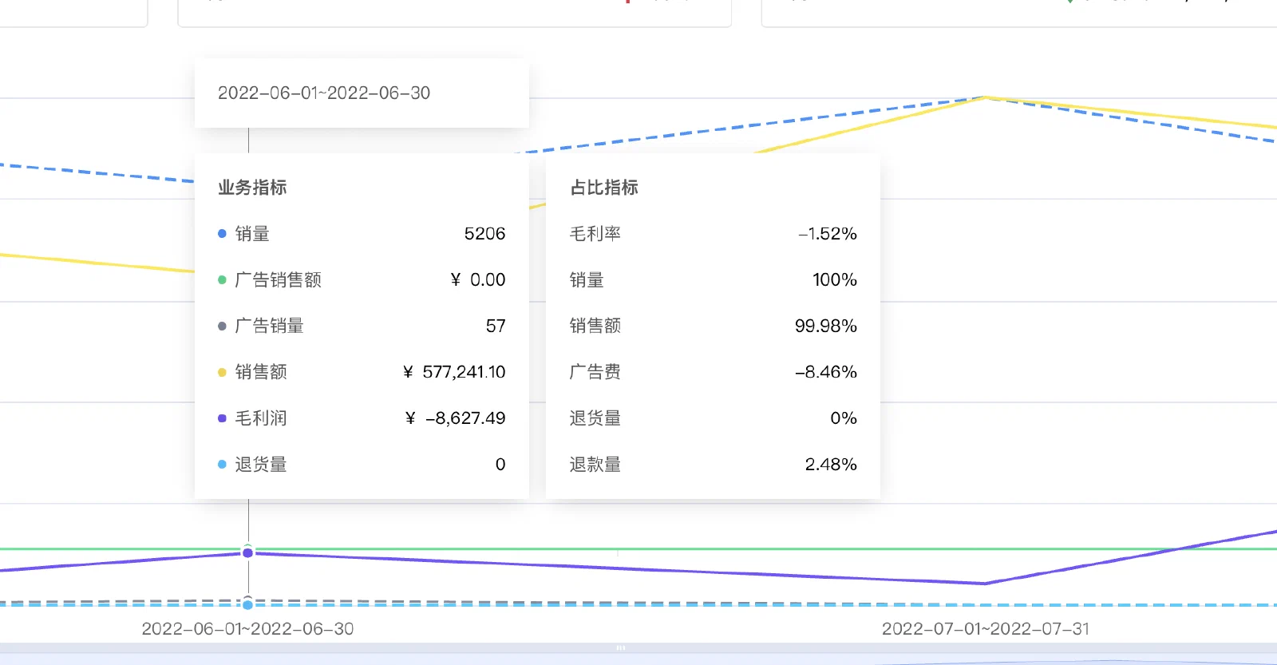The image size is (1277, 665).
Task: Click the green dot beside 广告销售额
Action: 222,280
